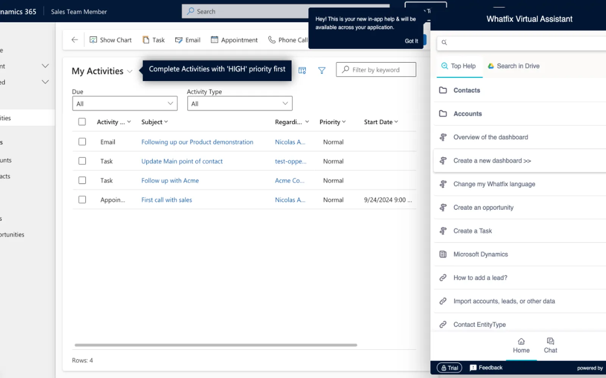Log a Phone Call activity
The image size is (606, 378).
click(288, 40)
